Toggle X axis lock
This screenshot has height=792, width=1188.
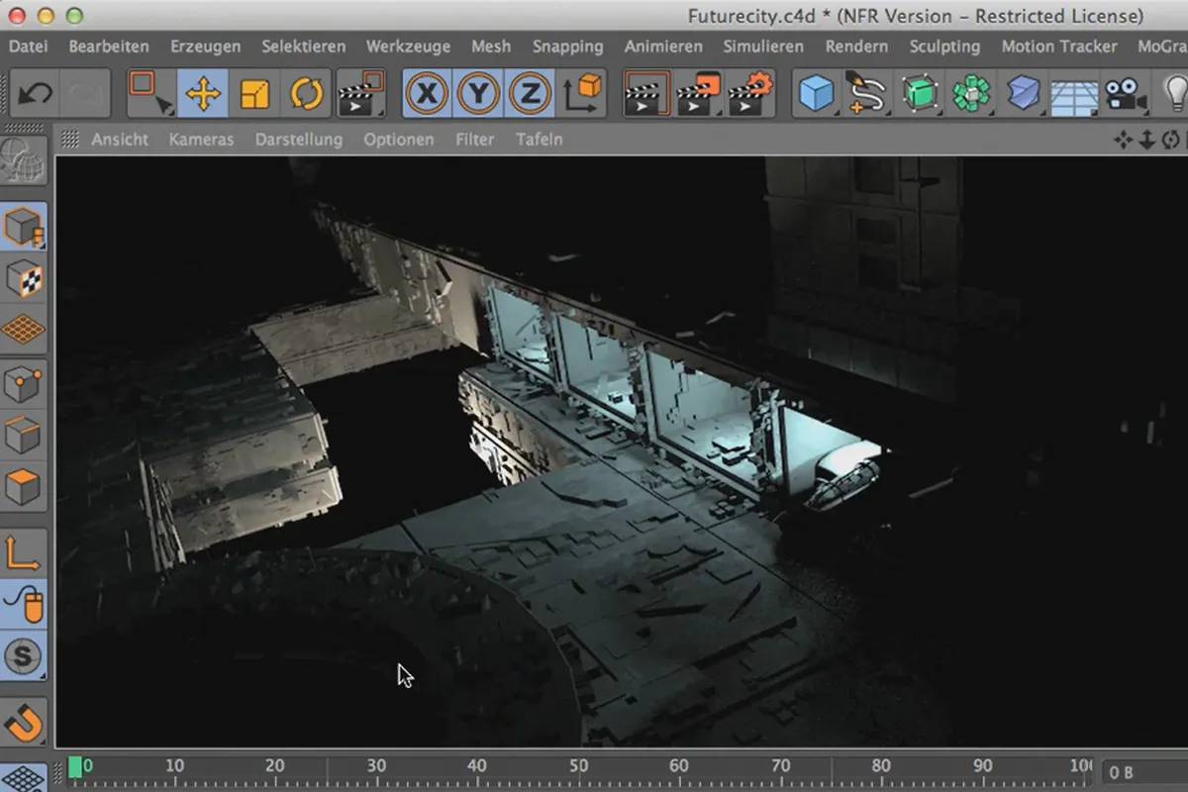pos(427,95)
